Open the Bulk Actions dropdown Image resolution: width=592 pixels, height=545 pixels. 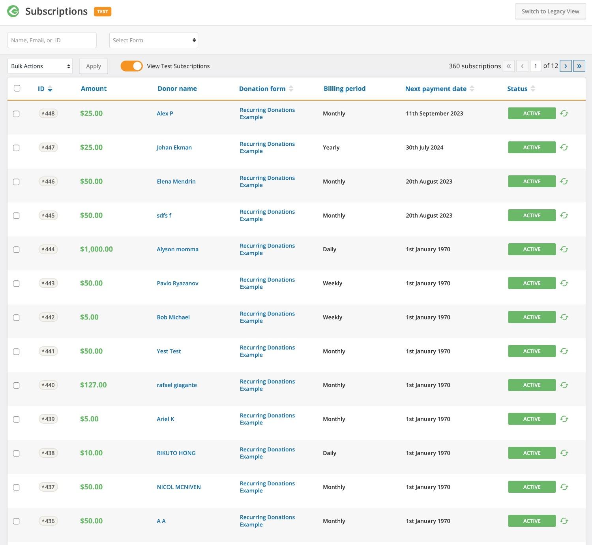[x=40, y=66]
